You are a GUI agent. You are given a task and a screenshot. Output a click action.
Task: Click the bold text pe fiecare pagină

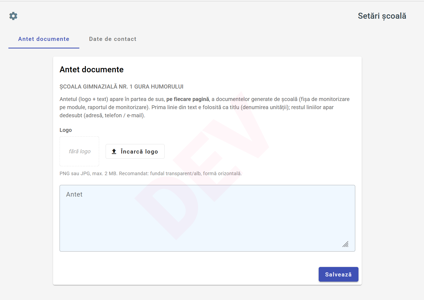click(188, 99)
